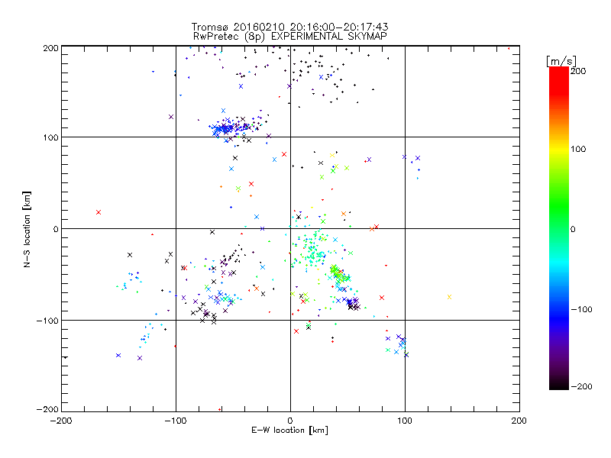
Task: Click the yellow X marker near E-W 140 km
Action: click(x=449, y=297)
